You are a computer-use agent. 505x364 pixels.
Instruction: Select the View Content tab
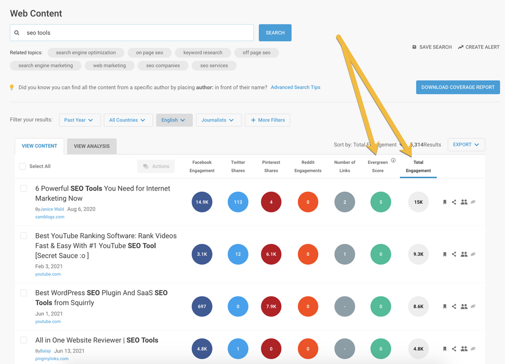click(x=39, y=146)
